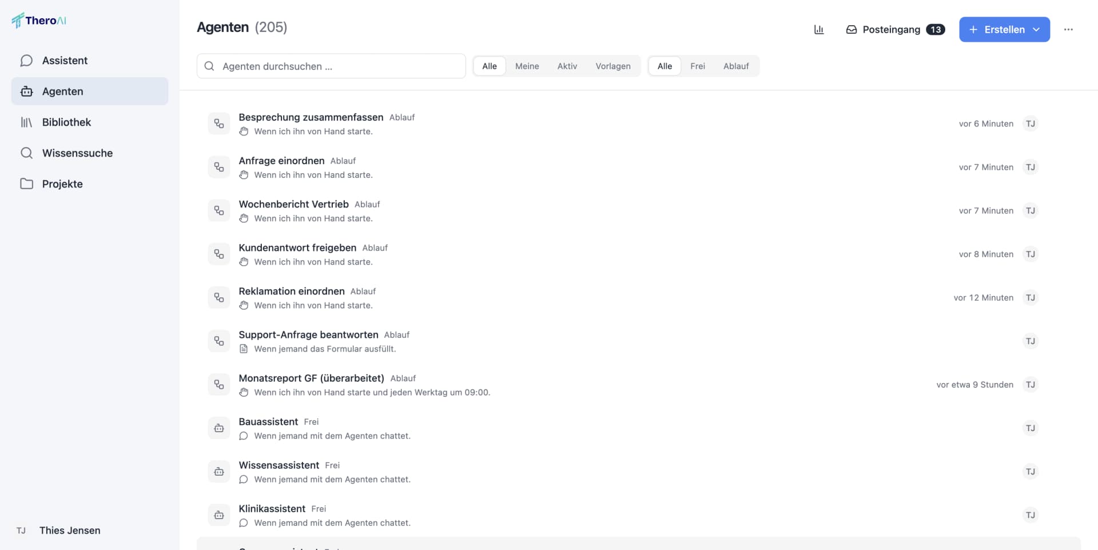Viewport: 1098px width, 550px height.
Task: Click the TheroAI logo
Action: [39, 21]
